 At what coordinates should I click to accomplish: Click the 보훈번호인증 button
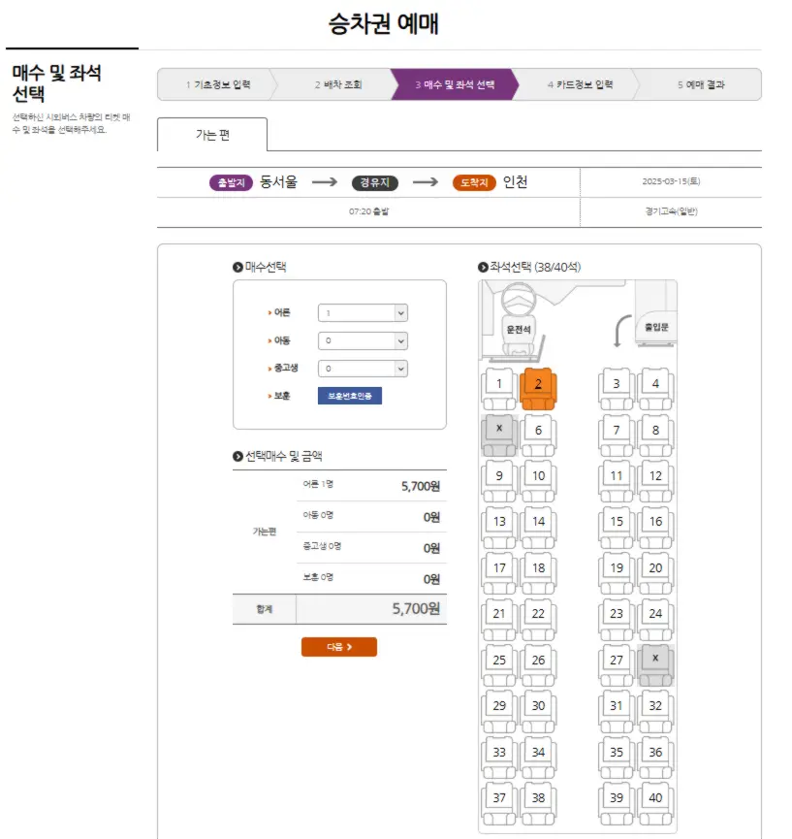click(350, 396)
